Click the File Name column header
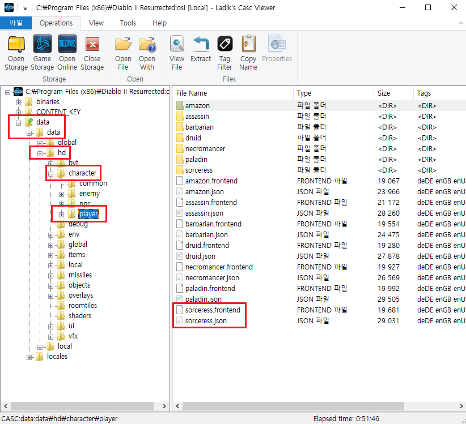Screen dimensions: 466x424 [x=234, y=93]
